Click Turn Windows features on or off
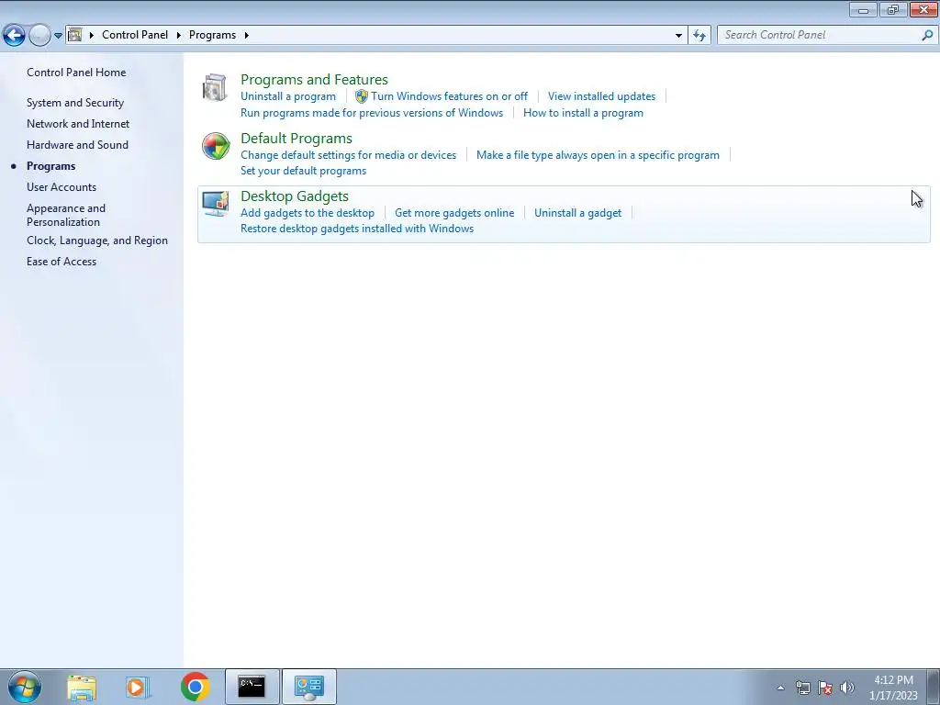This screenshot has height=705, width=940. coord(449,96)
